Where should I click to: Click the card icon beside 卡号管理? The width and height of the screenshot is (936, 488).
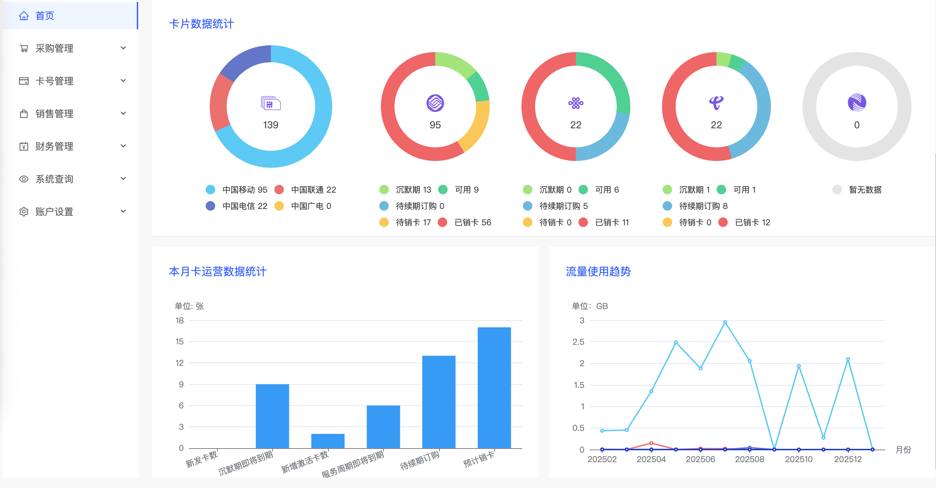coord(23,81)
